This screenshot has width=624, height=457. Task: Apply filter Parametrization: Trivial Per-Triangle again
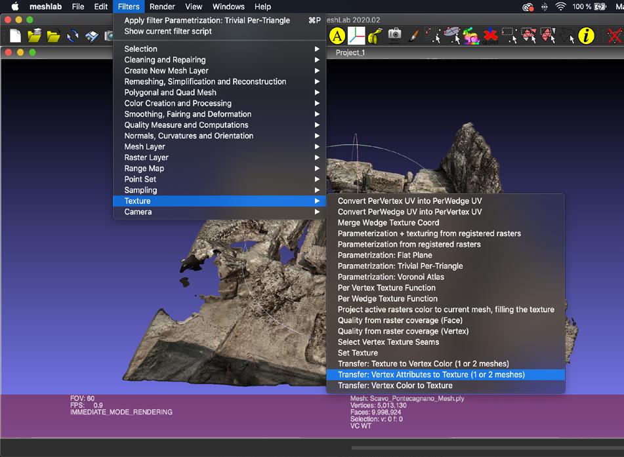[x=220, y=20]
